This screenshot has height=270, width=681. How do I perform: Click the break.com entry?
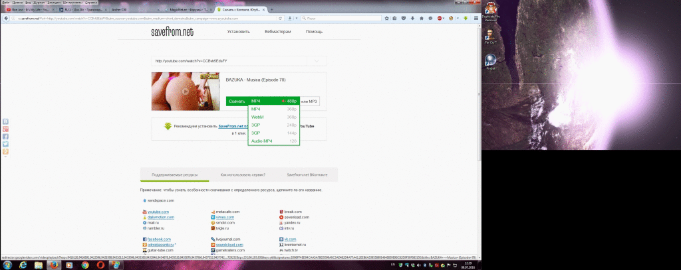[x=293, y=212]
